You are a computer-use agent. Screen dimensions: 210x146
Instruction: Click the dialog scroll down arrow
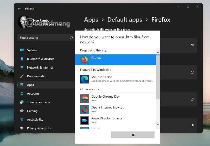(x=158, y=124)
